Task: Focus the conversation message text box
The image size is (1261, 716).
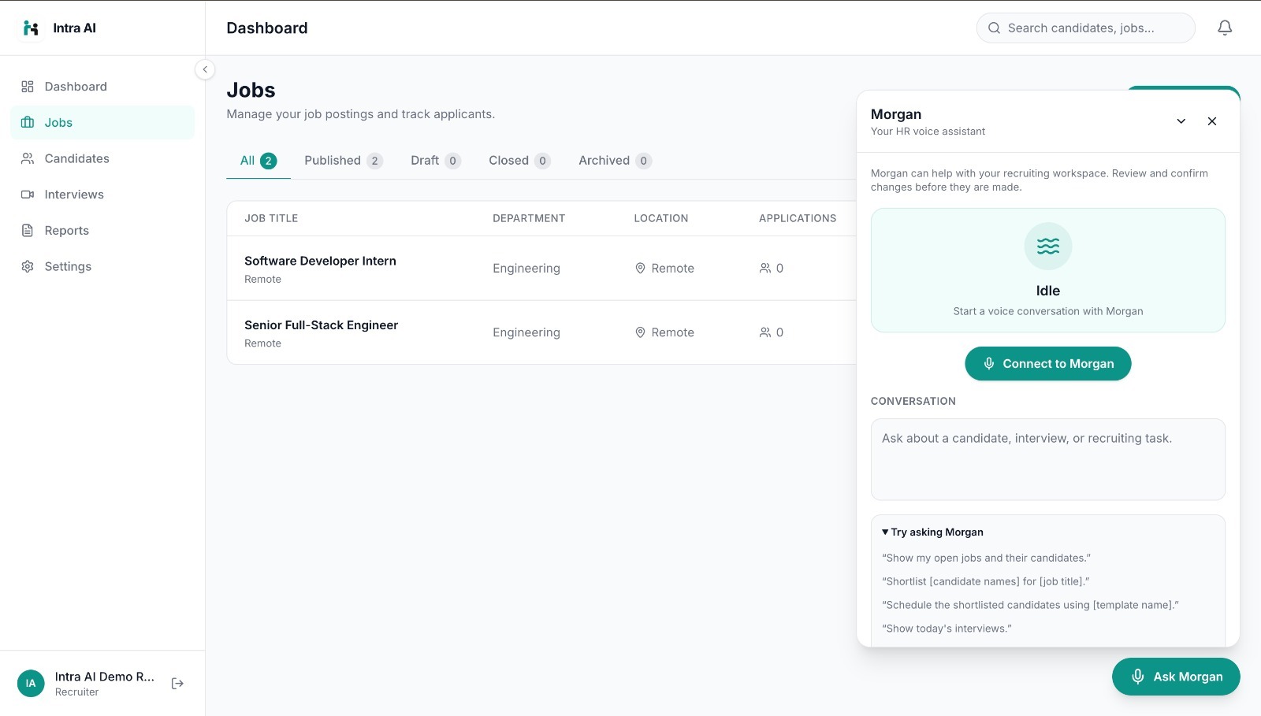Action: pyautogui.click(x=1048, y=459)
